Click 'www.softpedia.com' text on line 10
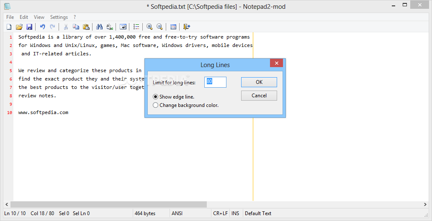Viewport: 432px width, 221px height. tap(43, 112)
